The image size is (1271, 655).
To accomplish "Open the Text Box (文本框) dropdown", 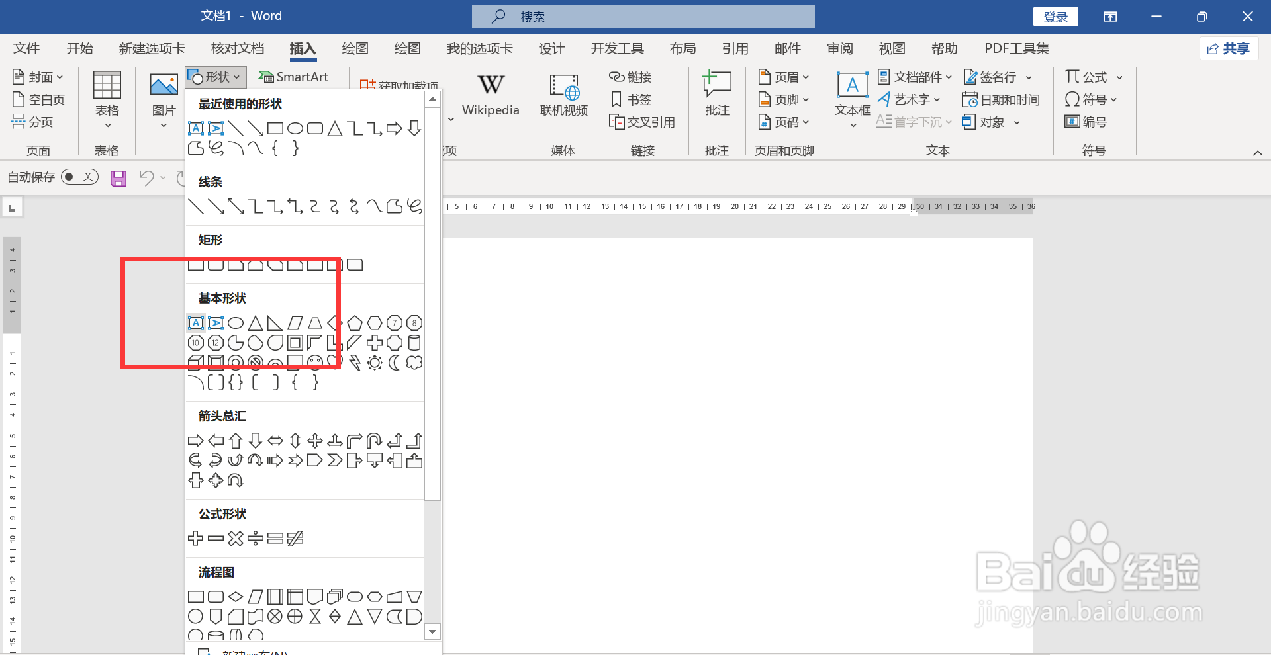I will 853,101.
